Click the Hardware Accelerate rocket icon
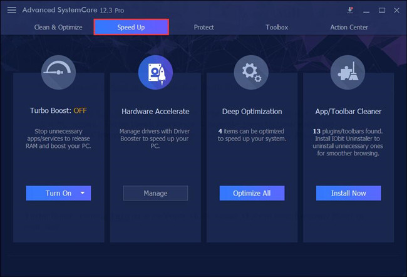This screenshot has width=407, height=277. tap(155, 72)
